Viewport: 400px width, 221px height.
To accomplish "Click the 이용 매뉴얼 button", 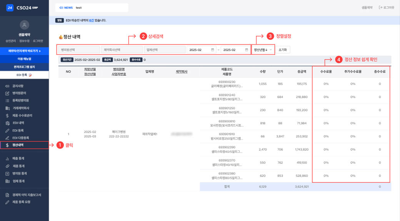I will (25, 59).
